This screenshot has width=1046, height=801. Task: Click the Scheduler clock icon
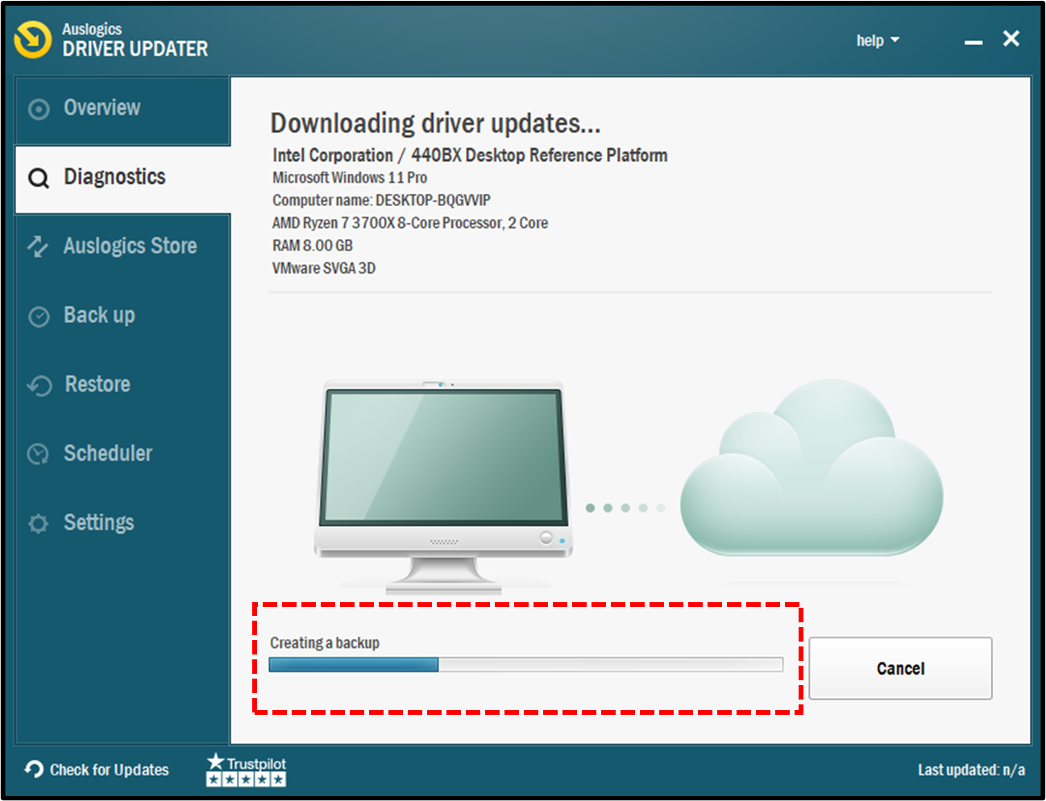click(x=38, y=454)
